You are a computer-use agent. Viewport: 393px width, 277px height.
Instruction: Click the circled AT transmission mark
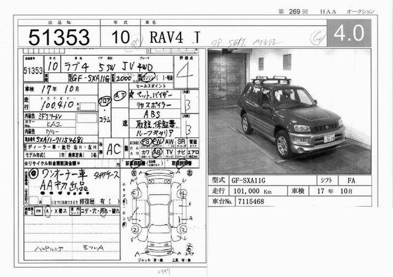120,96
